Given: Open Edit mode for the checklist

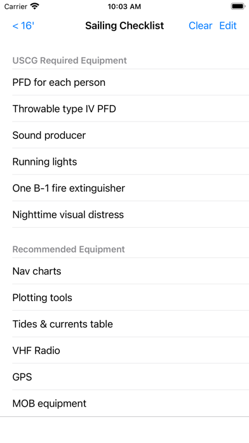Looking at the screenshot, I should click(228, 25).
